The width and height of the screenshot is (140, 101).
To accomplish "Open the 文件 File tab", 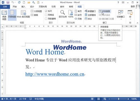I will [5, 7].
